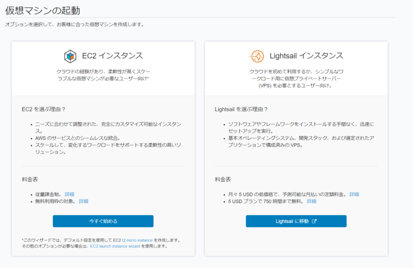Go to Lightsail with Lightsail に移動 button
413x268 pixels.
(296, 221)
